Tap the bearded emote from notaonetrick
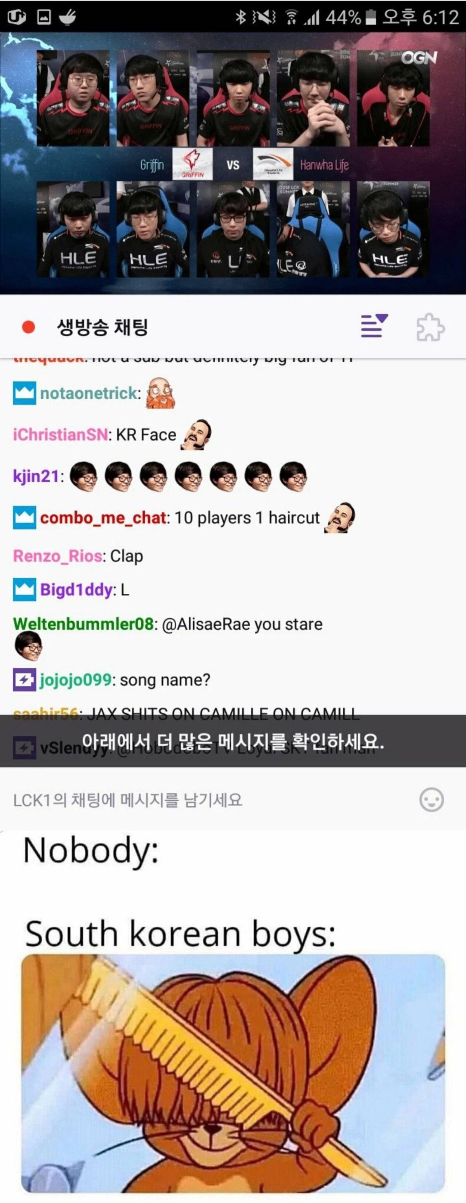 click(160, 393)
